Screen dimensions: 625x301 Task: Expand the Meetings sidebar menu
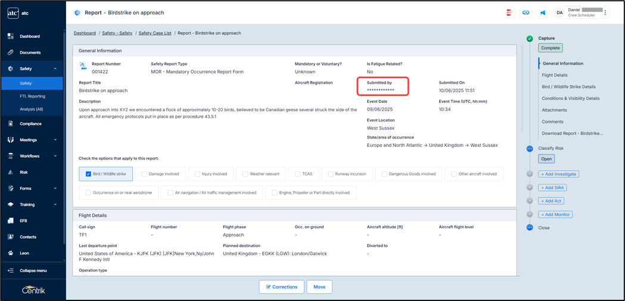coord(55,140)
